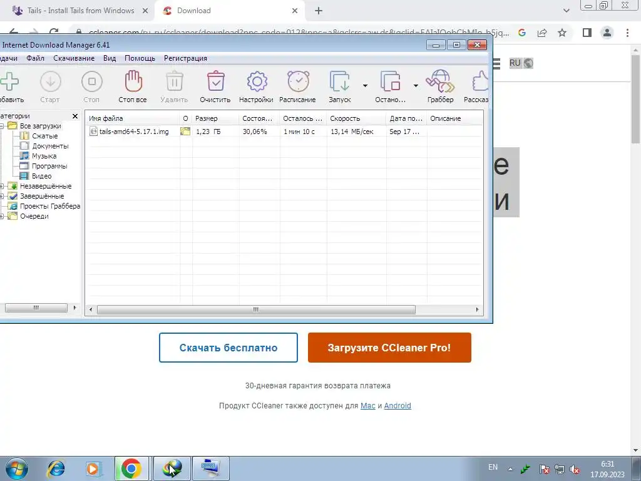This screenshot has height=481, width=641.
Task: Click the 13,14 МБ/сек speed cell
Action: (x=352, y=132)
